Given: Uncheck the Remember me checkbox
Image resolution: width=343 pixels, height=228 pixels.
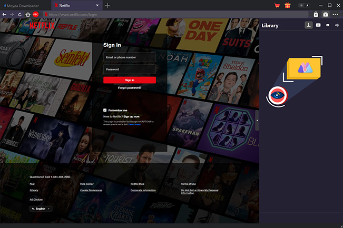Looking at the screenshot, I should (105, 110).
